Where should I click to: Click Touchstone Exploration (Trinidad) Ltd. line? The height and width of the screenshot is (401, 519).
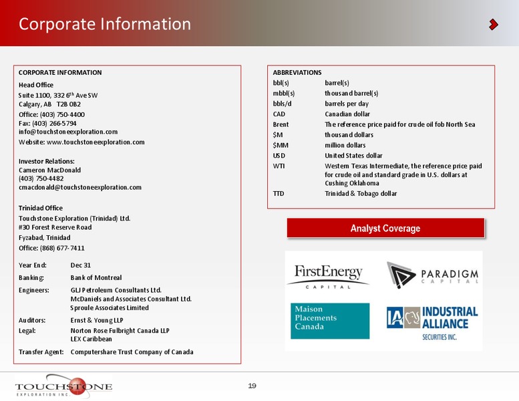pos(74,219)
